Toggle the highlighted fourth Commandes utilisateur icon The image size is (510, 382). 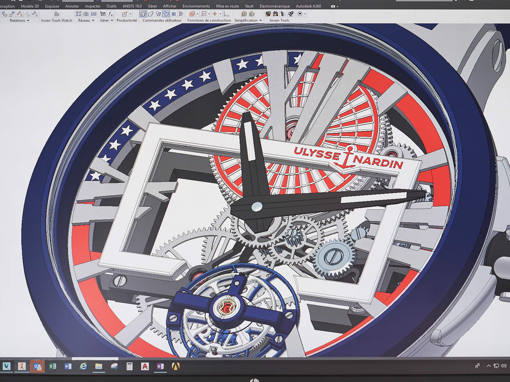pos(166,14)
